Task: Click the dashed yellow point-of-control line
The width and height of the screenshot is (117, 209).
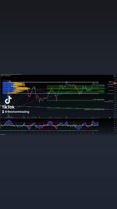Action: point(50,89)
